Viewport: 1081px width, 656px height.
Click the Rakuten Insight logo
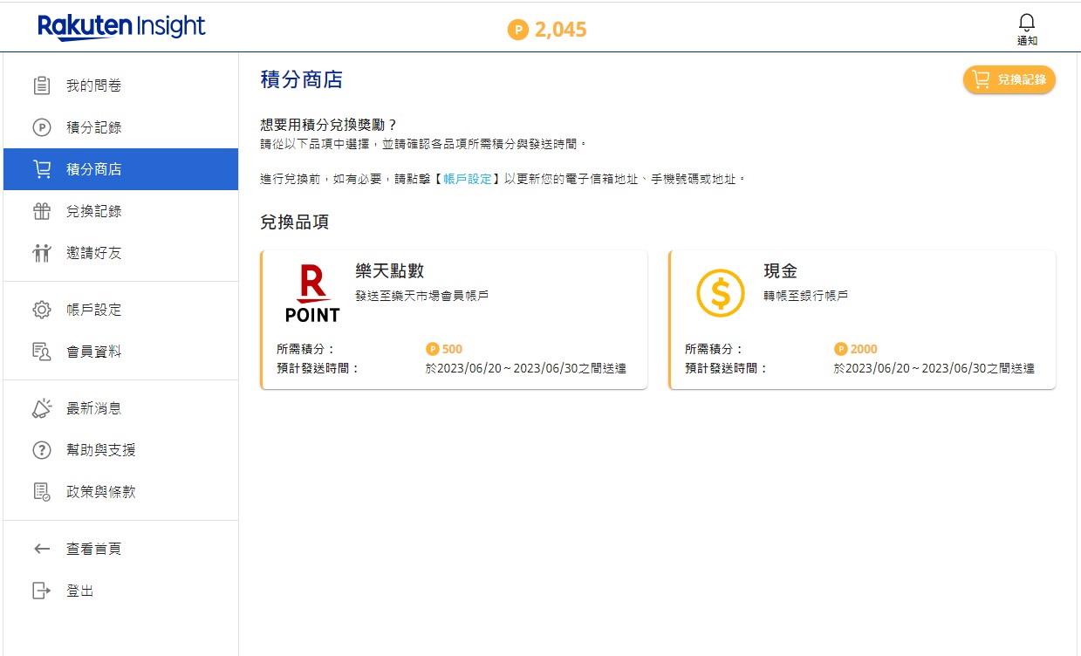pos(121,27)
